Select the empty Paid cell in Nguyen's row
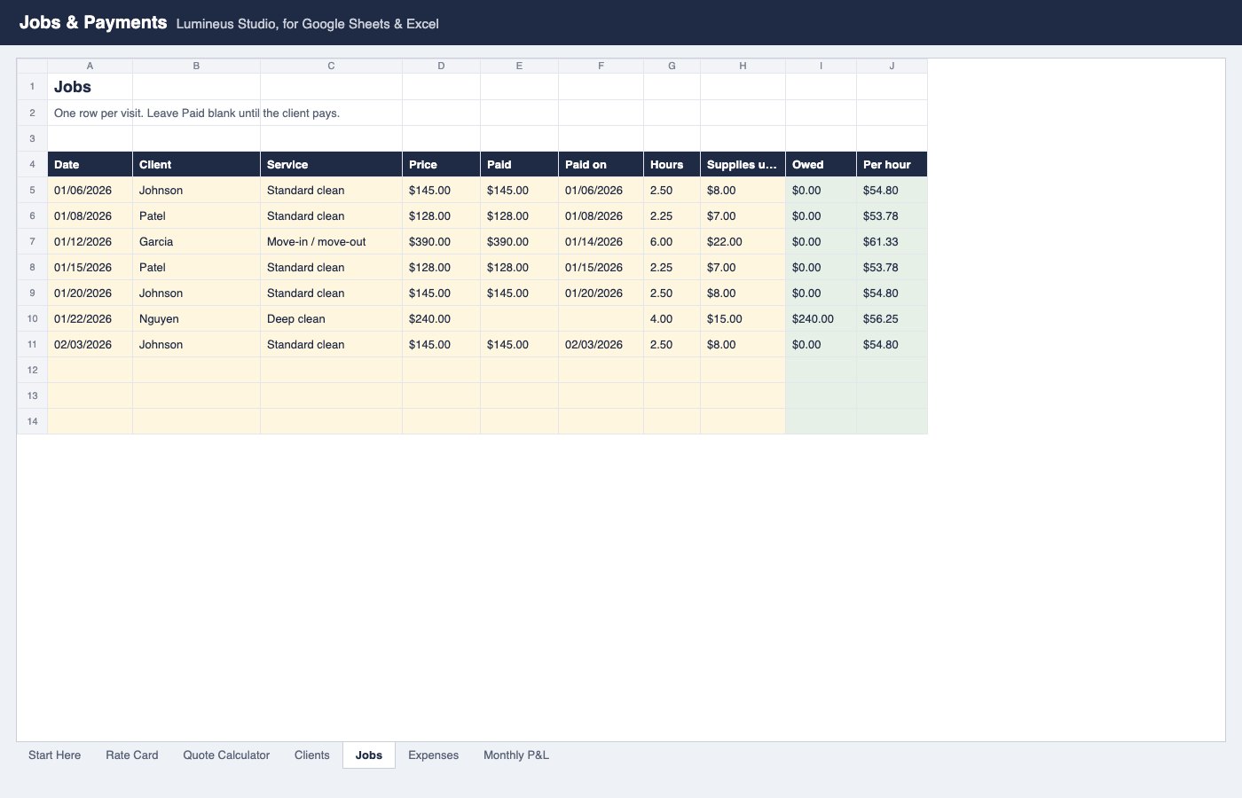The width and height of the screenshot is (1242, 798). pyautogui.click(x=519, y=318)
